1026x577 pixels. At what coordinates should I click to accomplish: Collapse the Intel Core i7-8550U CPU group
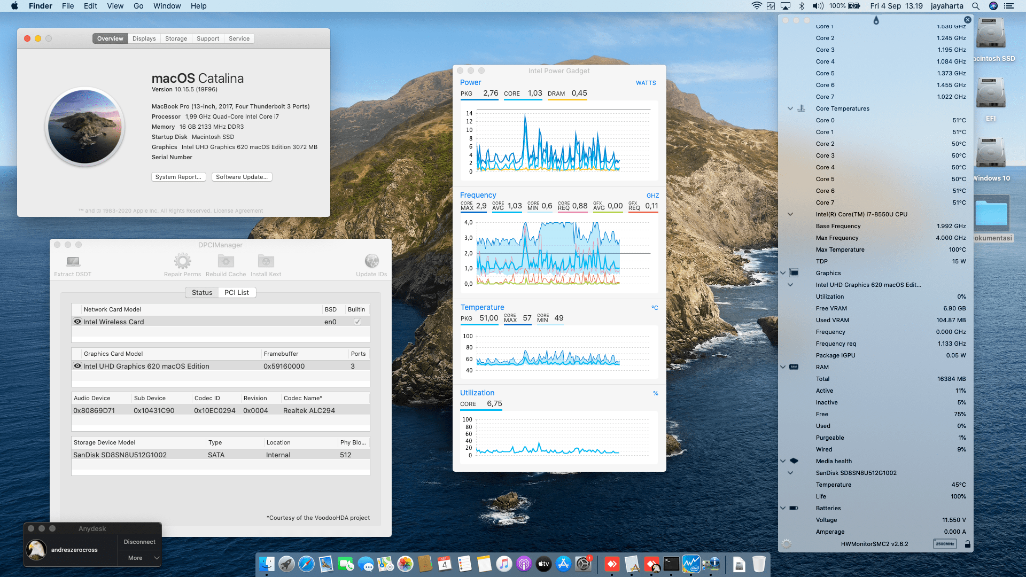tap(790, 214)
